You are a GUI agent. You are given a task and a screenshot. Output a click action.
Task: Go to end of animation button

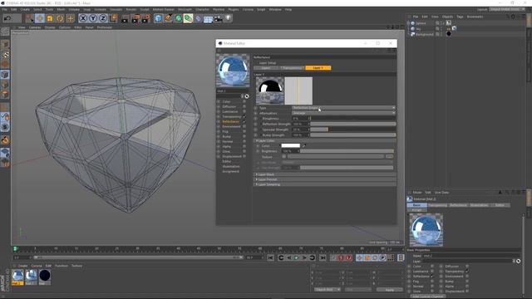click(323, 258)
